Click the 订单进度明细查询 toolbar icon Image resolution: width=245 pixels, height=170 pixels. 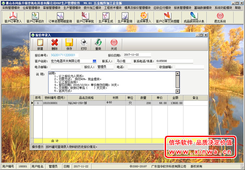tap(60, 17)
